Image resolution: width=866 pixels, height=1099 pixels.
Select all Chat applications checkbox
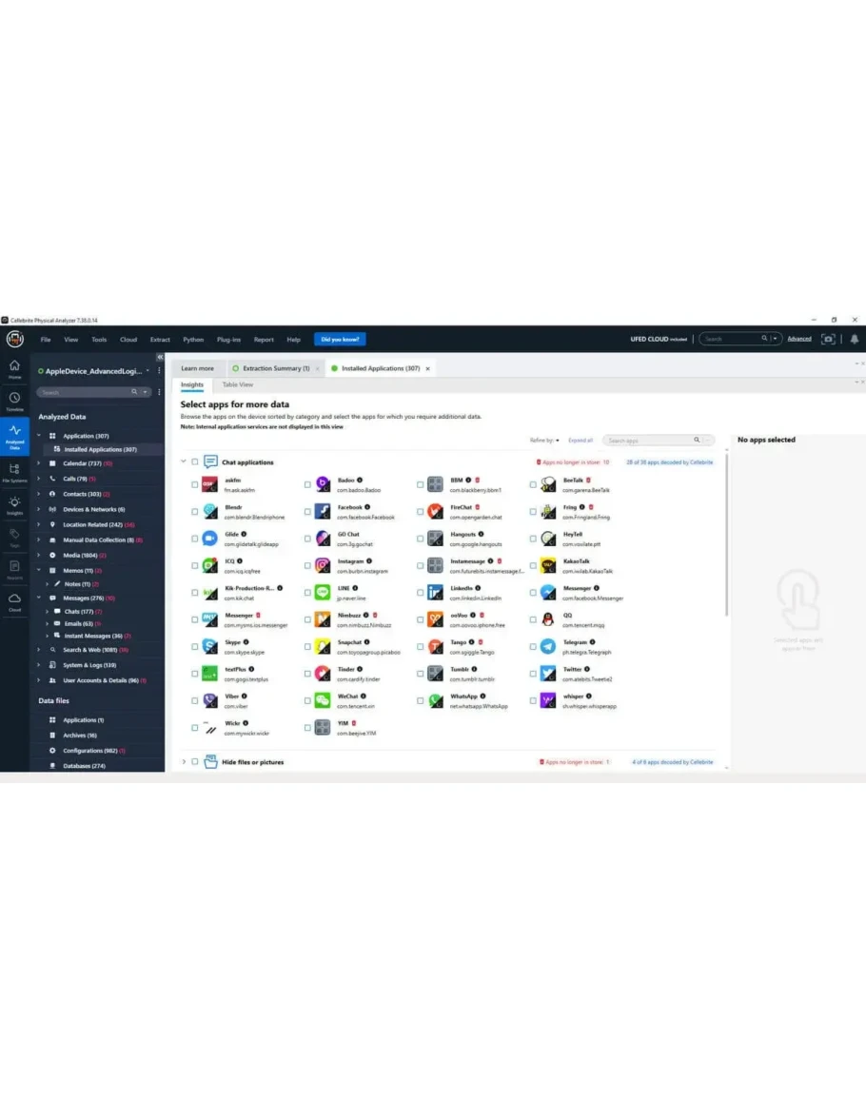pos(195,462)
